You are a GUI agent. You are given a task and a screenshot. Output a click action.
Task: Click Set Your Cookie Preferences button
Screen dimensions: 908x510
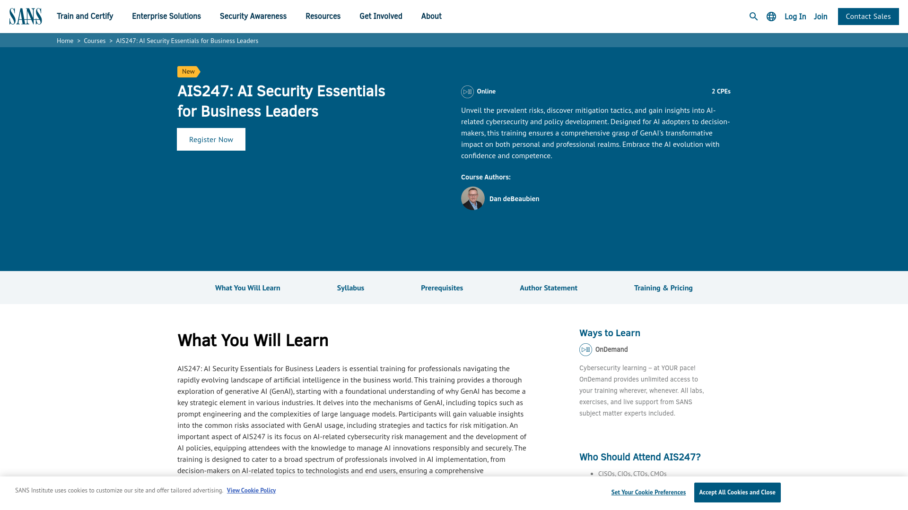tap(648, 492)
